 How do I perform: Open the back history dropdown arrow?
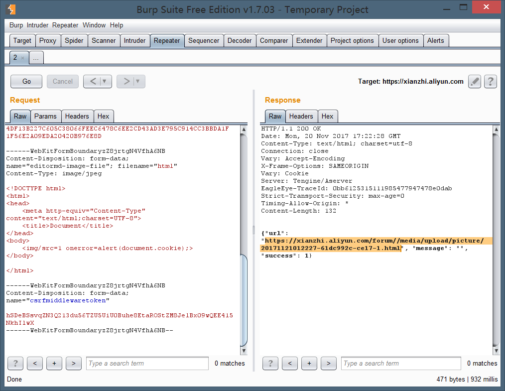pos(105,82)
